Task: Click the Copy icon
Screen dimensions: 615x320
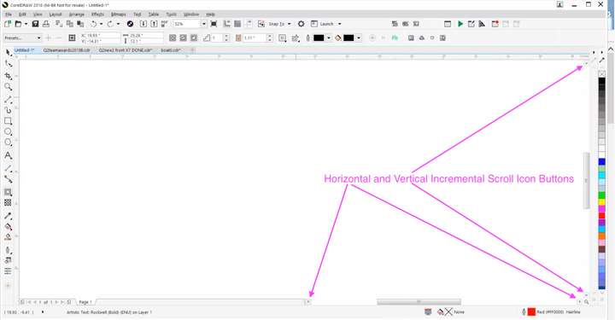Action: pyautogui.click(x=70, y=24)
